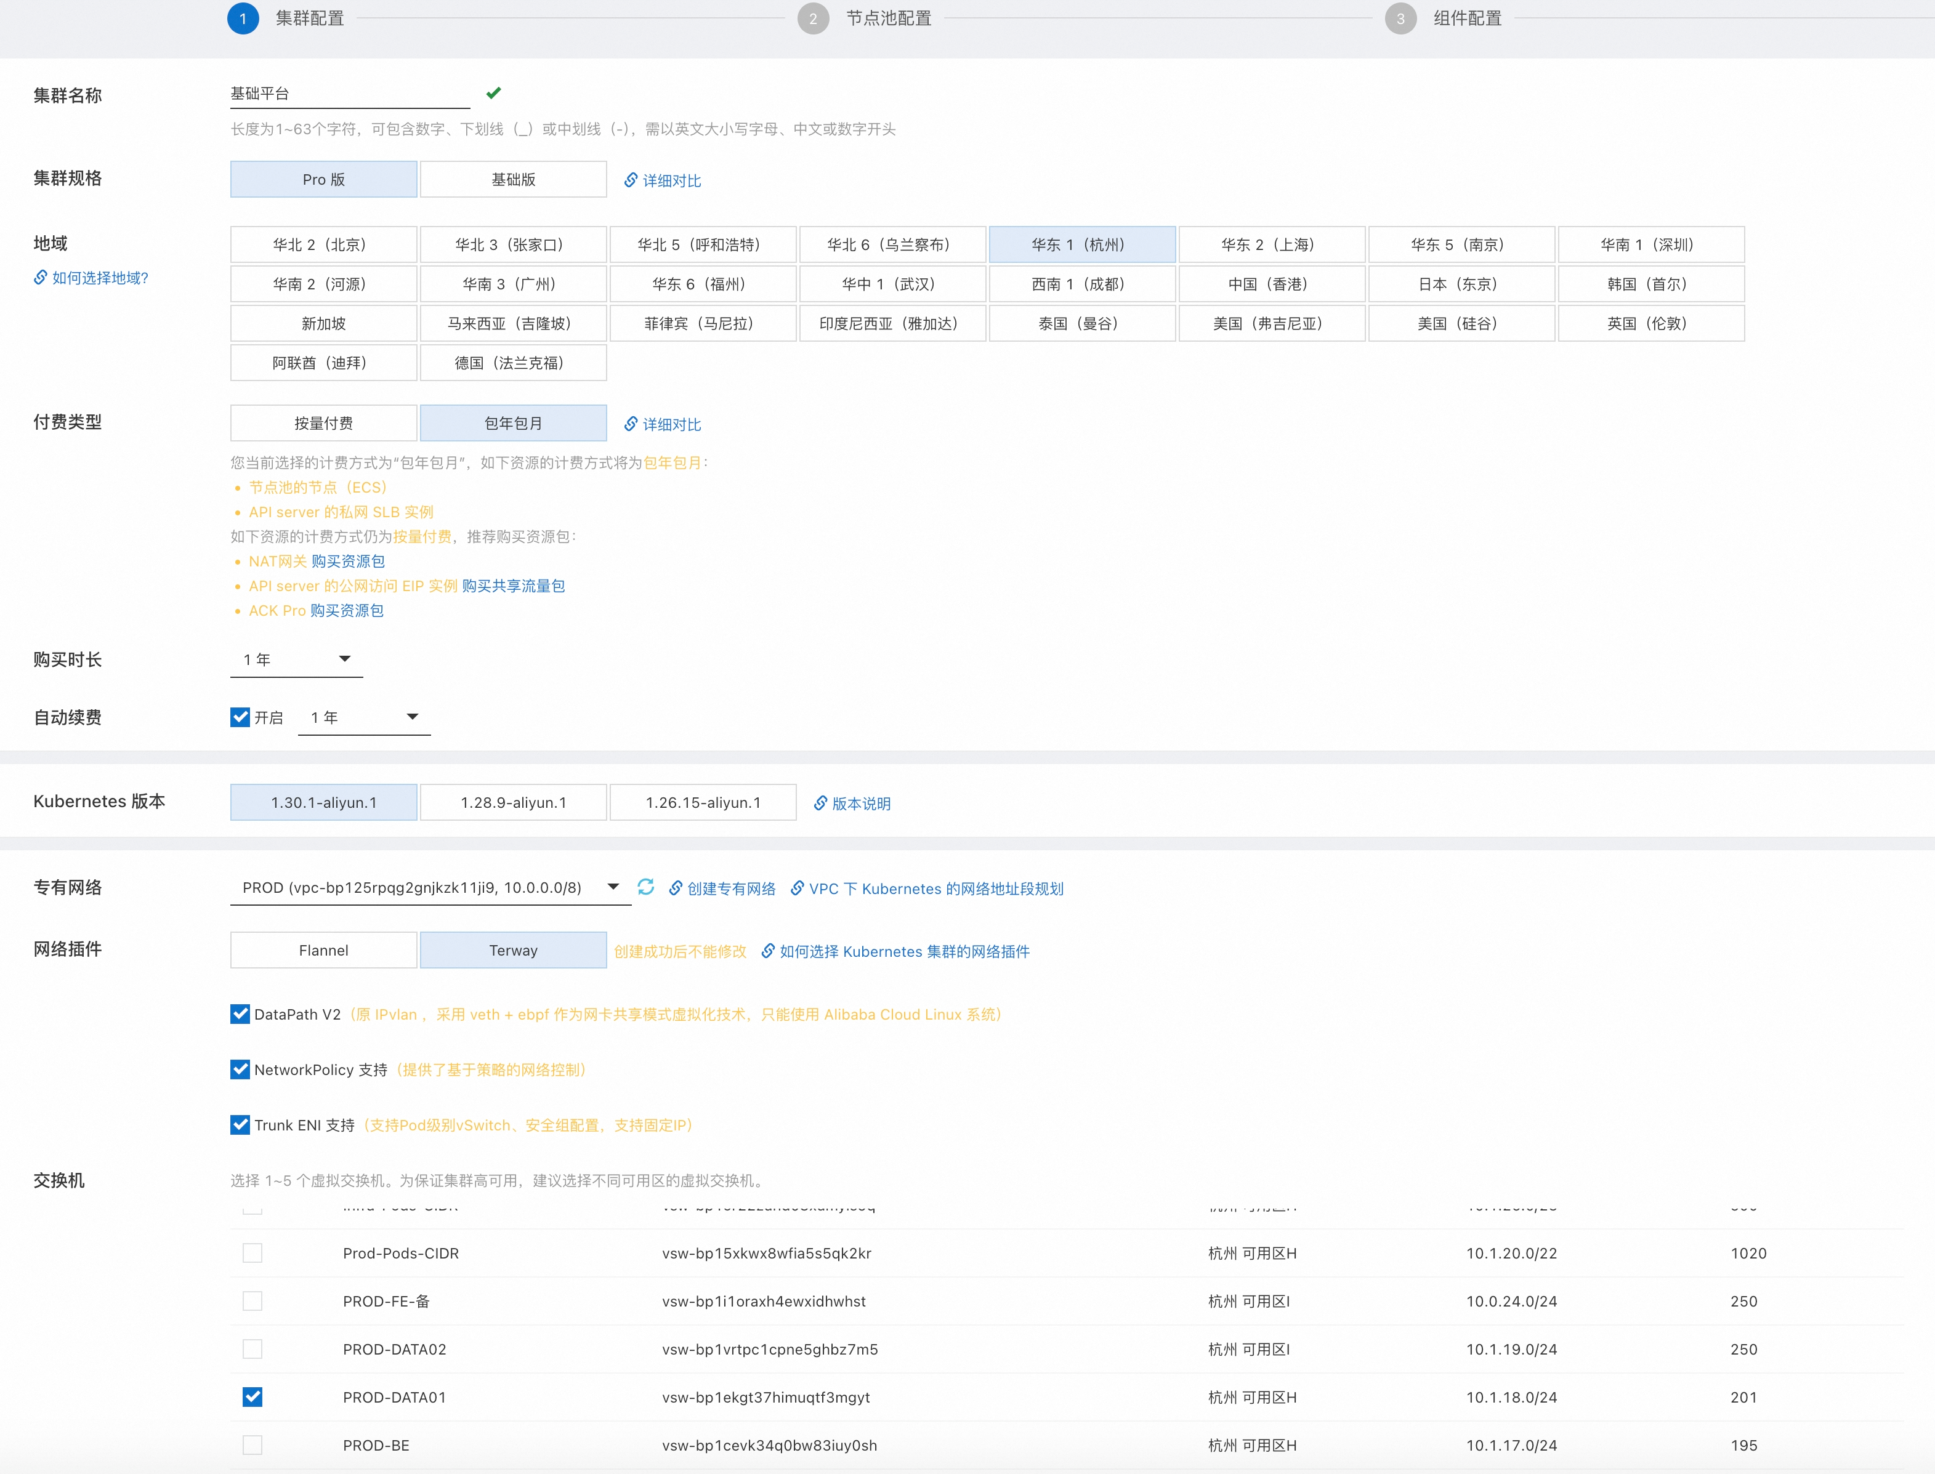Click step 2 circle 节点池配置
The height and width of the screenshot is (1474, 1935).
[814, 18]
